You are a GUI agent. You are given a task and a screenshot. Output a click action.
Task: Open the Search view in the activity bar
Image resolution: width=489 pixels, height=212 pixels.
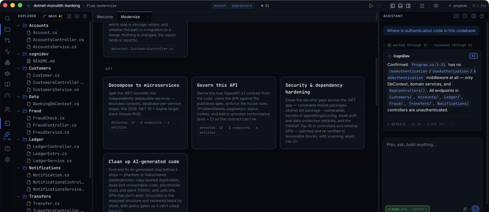pos(7,18)
